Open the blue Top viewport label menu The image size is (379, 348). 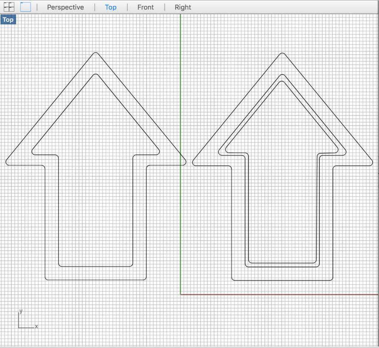coord(8,20)
